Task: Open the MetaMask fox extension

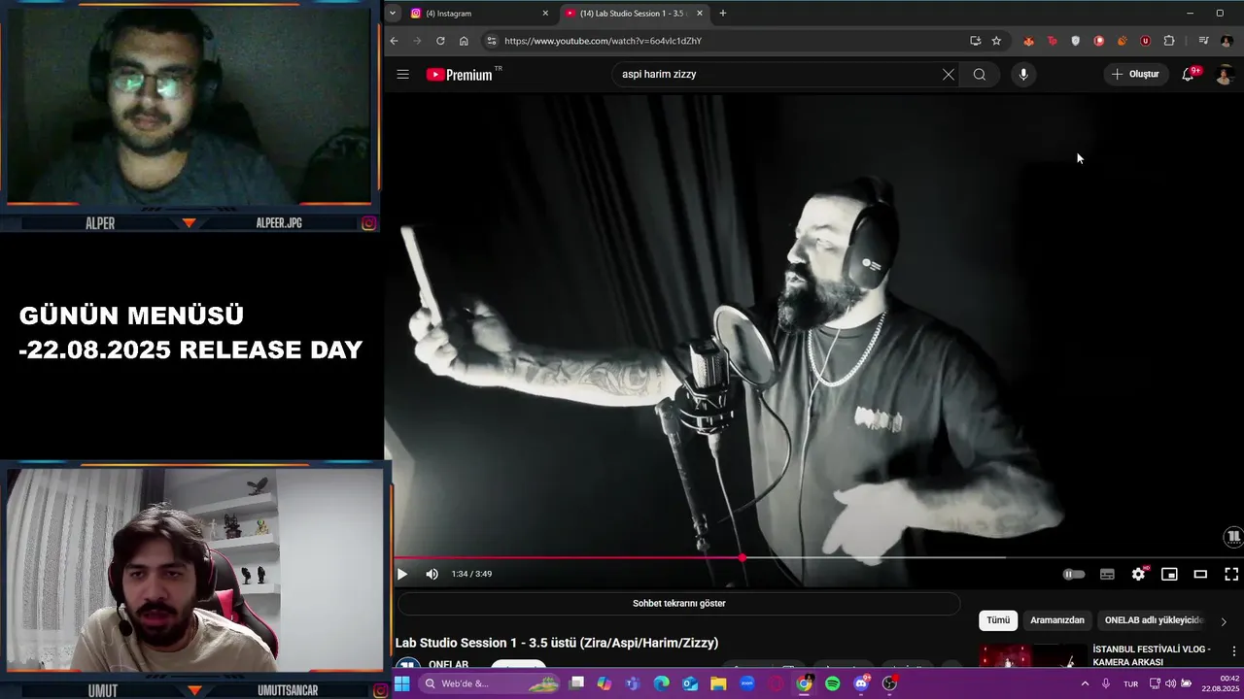Action: [x=1029, y=41]
